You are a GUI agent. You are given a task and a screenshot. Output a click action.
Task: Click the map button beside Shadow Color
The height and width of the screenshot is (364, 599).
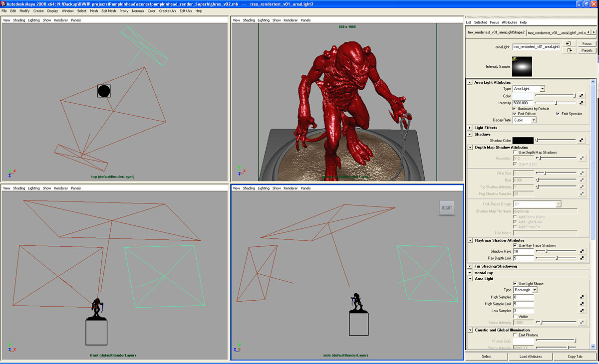(x=582, y=141)
